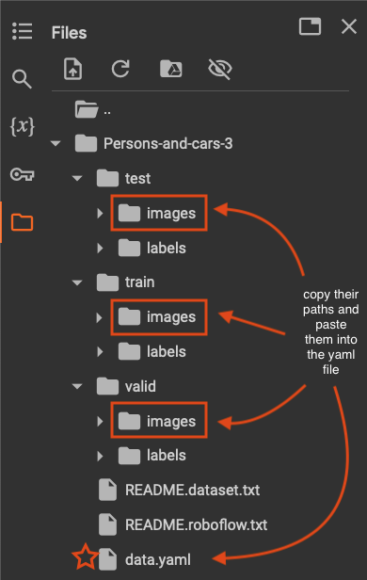
Task: Pop the Files panel into new window
Action: coord(310,26)
